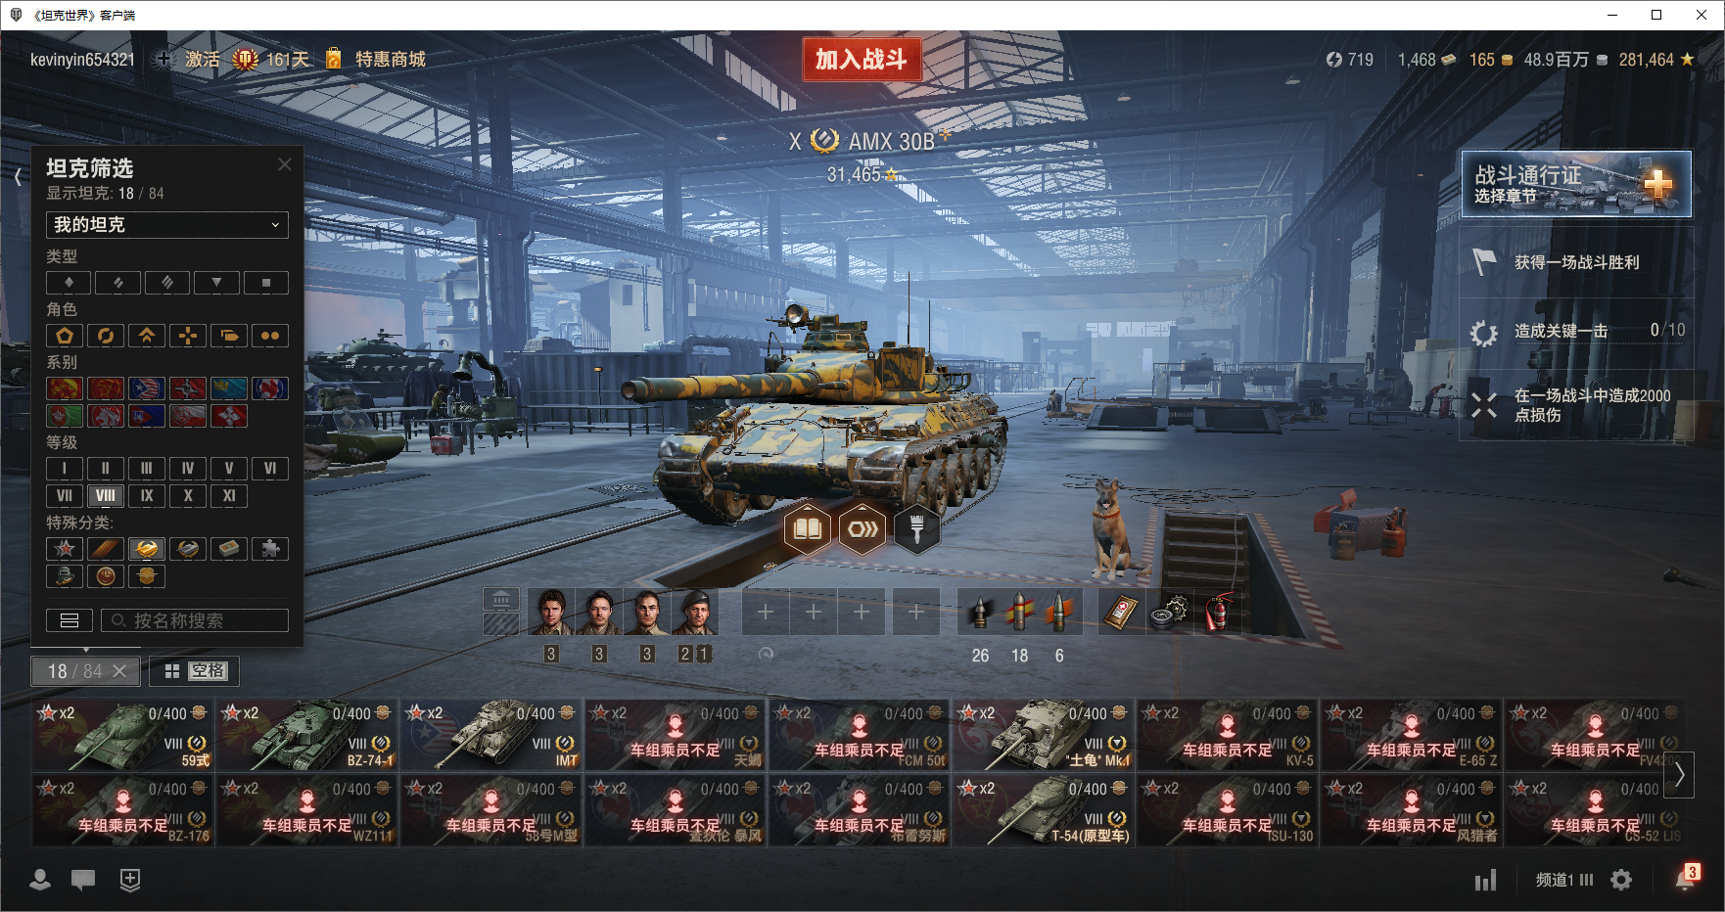Clear the 18/84 tank filter
Screen dimensions: 1725x912
tap(119, 671)
